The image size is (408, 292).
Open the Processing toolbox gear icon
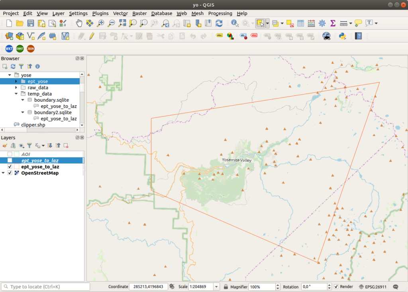[x=322, y=23]
